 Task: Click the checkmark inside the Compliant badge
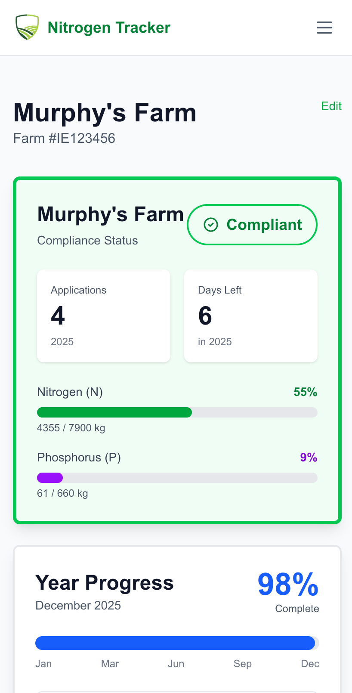click(x=211, y=224)
